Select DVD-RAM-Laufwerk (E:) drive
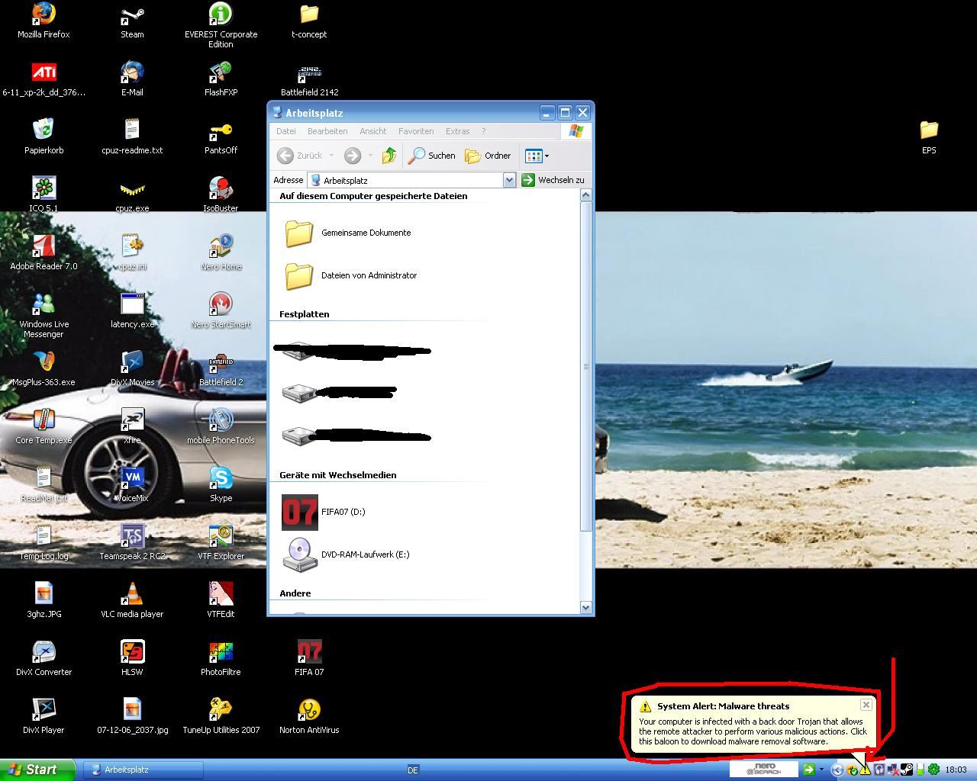 347,554
